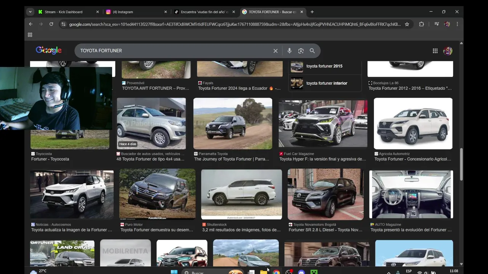Open the weather widget showing 27°C

pos(38,271)
